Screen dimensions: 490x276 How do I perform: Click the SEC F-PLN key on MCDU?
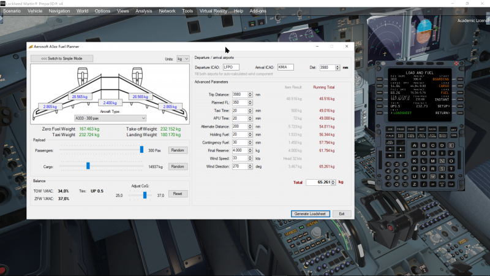422,136
